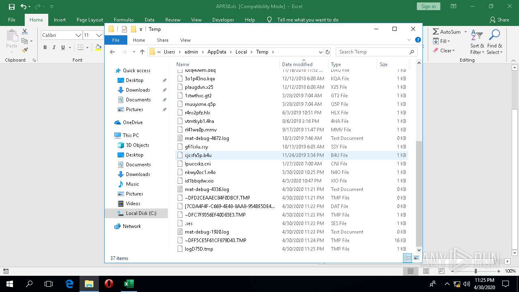
Task: Launch Opera browser from the taskbar
Action: click(x=109, y=284)
